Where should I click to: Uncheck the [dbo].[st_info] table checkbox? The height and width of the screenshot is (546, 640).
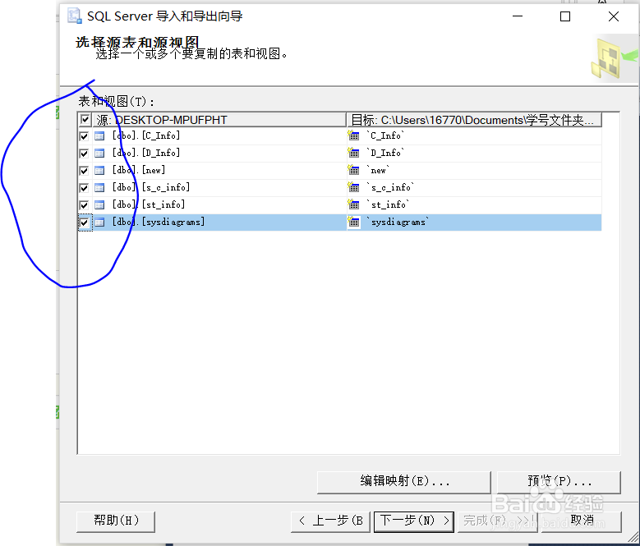click(x=84, y=205)
